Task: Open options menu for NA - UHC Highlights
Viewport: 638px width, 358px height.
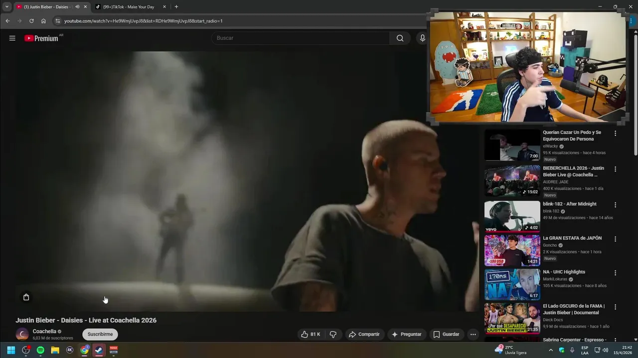Action: 615,273
